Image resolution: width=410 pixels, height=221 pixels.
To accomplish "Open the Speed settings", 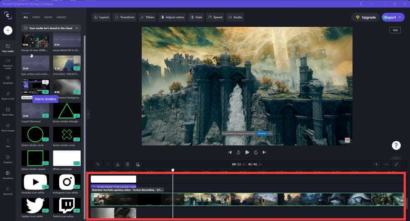I will pos(215,17).
